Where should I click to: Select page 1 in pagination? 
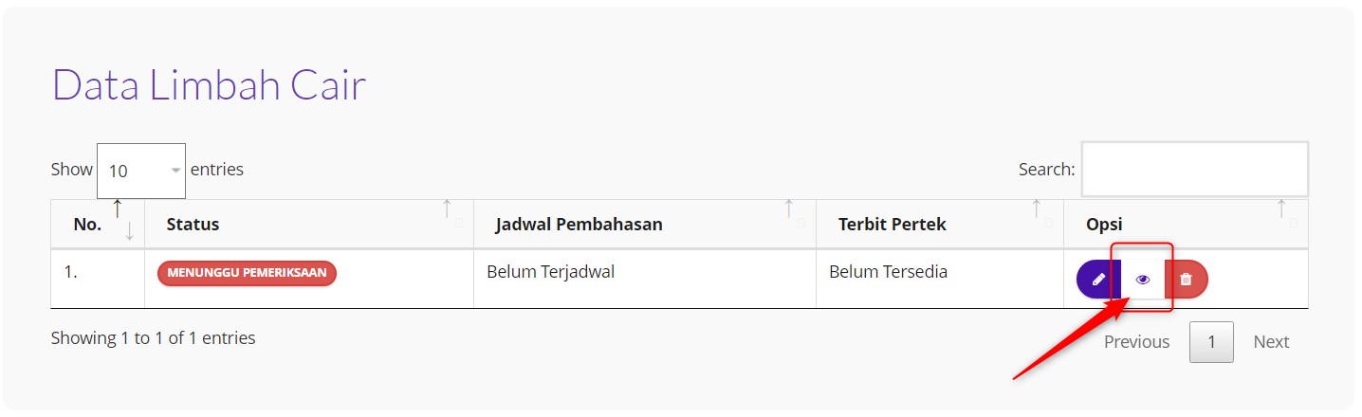(1211, 342)
